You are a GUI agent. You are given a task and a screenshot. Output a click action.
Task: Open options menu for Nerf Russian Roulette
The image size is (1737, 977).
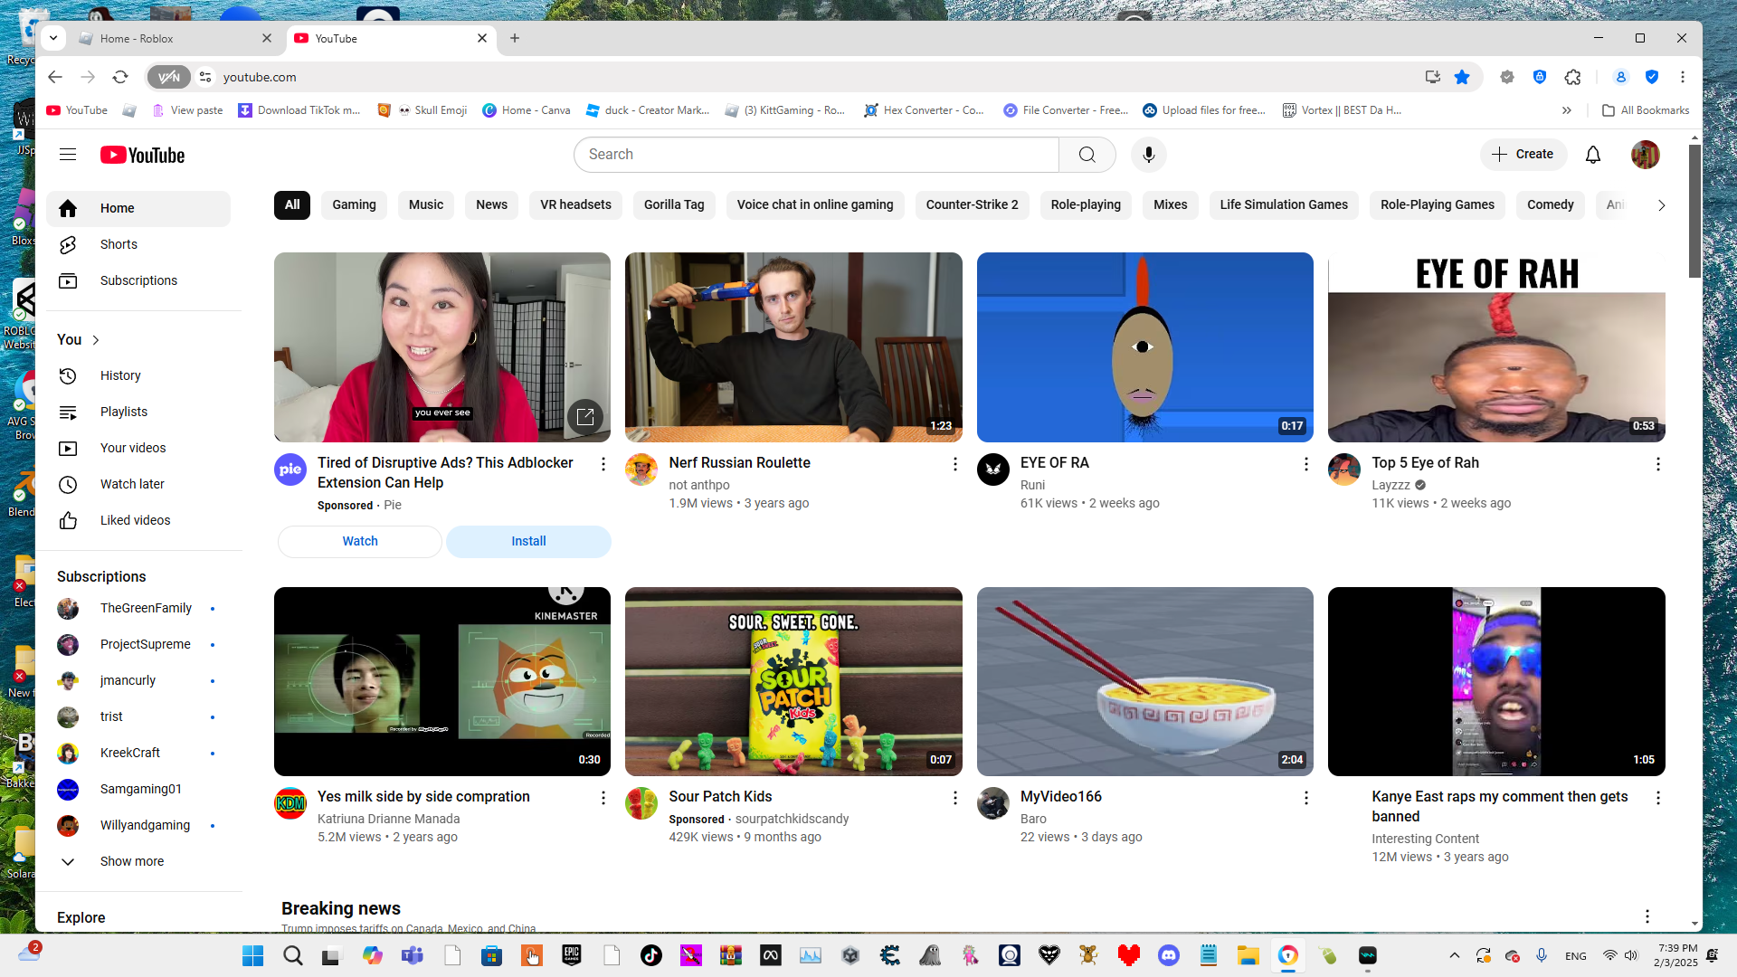coord(954,464)
